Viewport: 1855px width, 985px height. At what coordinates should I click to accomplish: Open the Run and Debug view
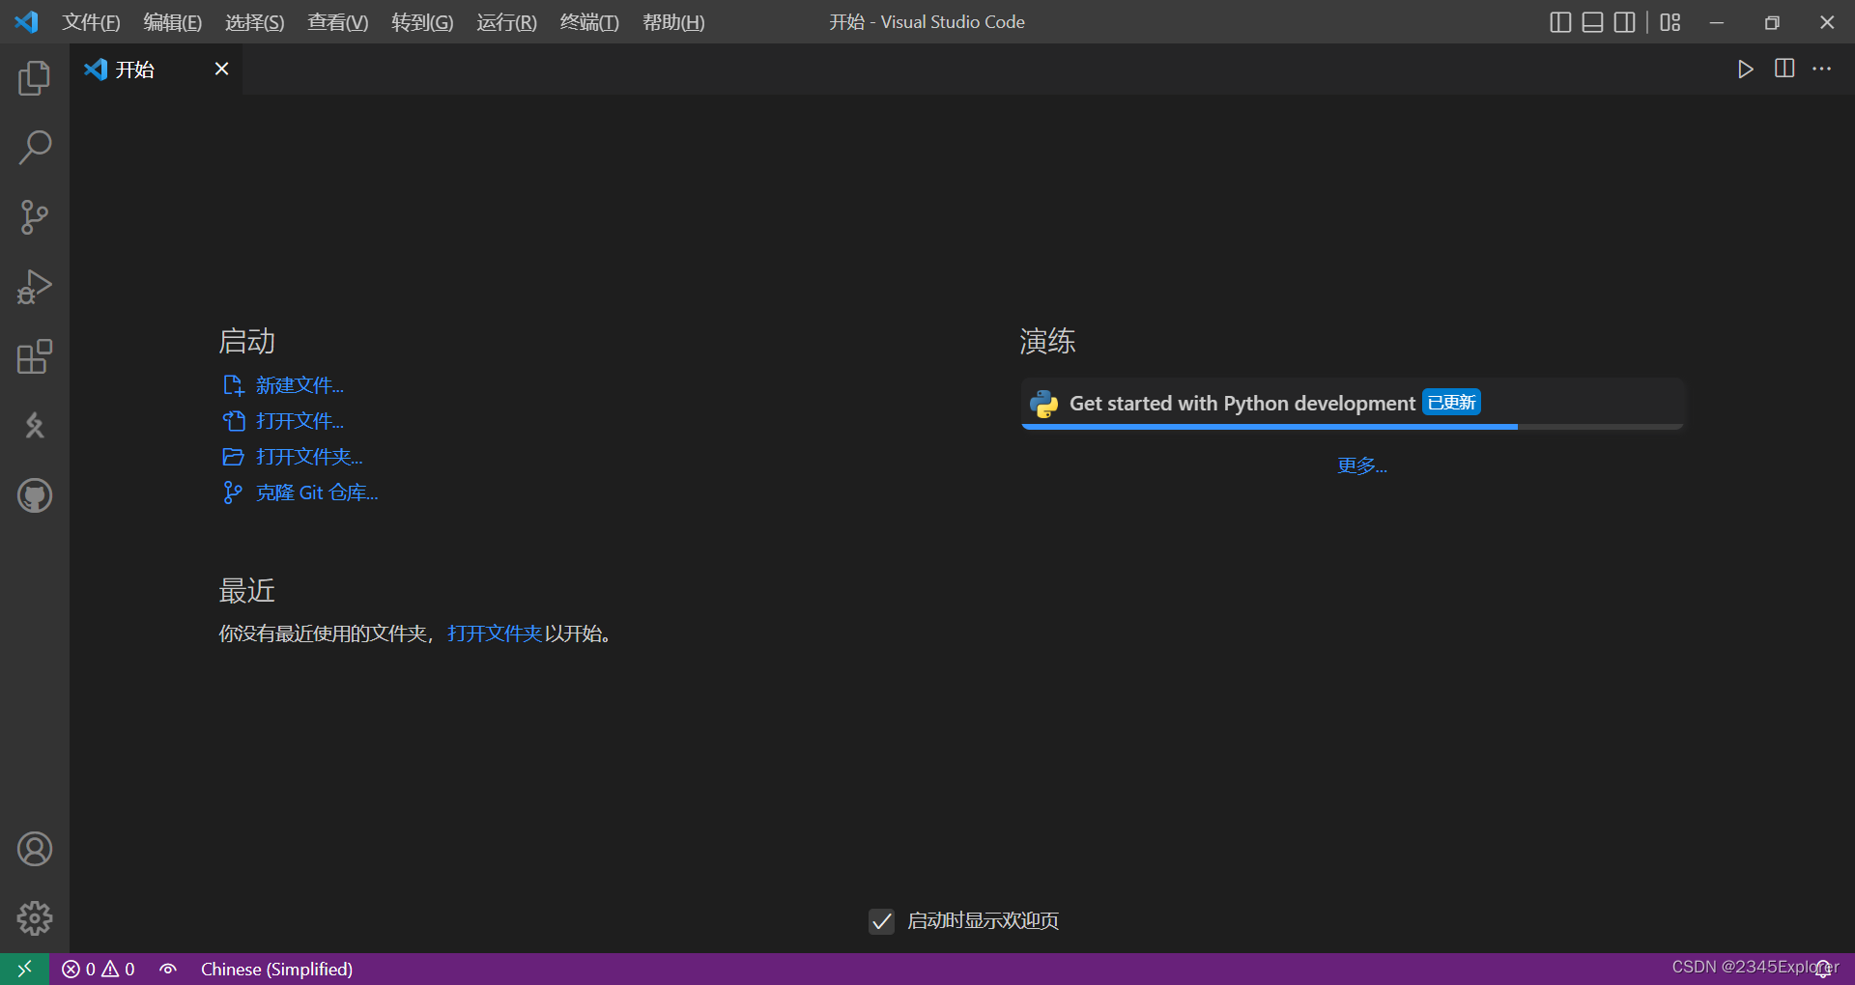coord(34,287)
